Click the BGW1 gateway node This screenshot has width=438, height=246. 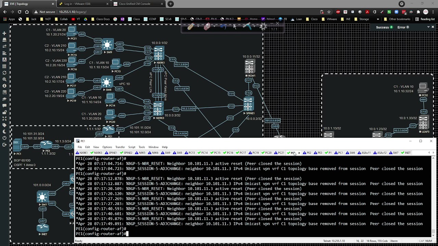pos(250,67)
